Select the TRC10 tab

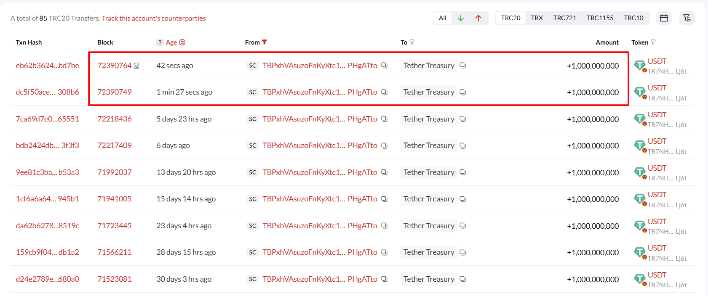(x=633, y=18)
